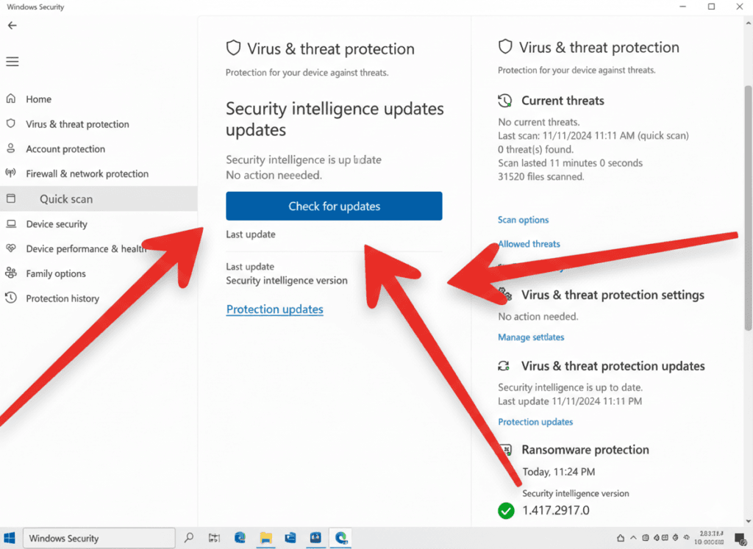Type in the Windows Security taskbar search box
This screenshot has width=753, height=549.
pyautogui.click(x=99, y=539)
